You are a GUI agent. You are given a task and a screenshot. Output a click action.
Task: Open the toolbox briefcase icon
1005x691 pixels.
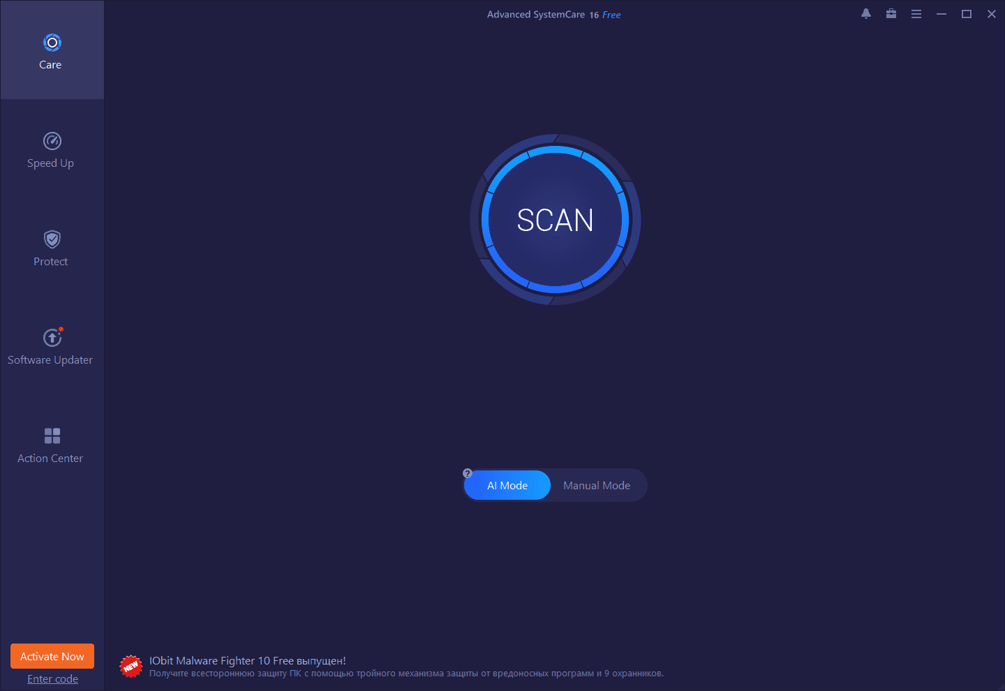[891, 14]
